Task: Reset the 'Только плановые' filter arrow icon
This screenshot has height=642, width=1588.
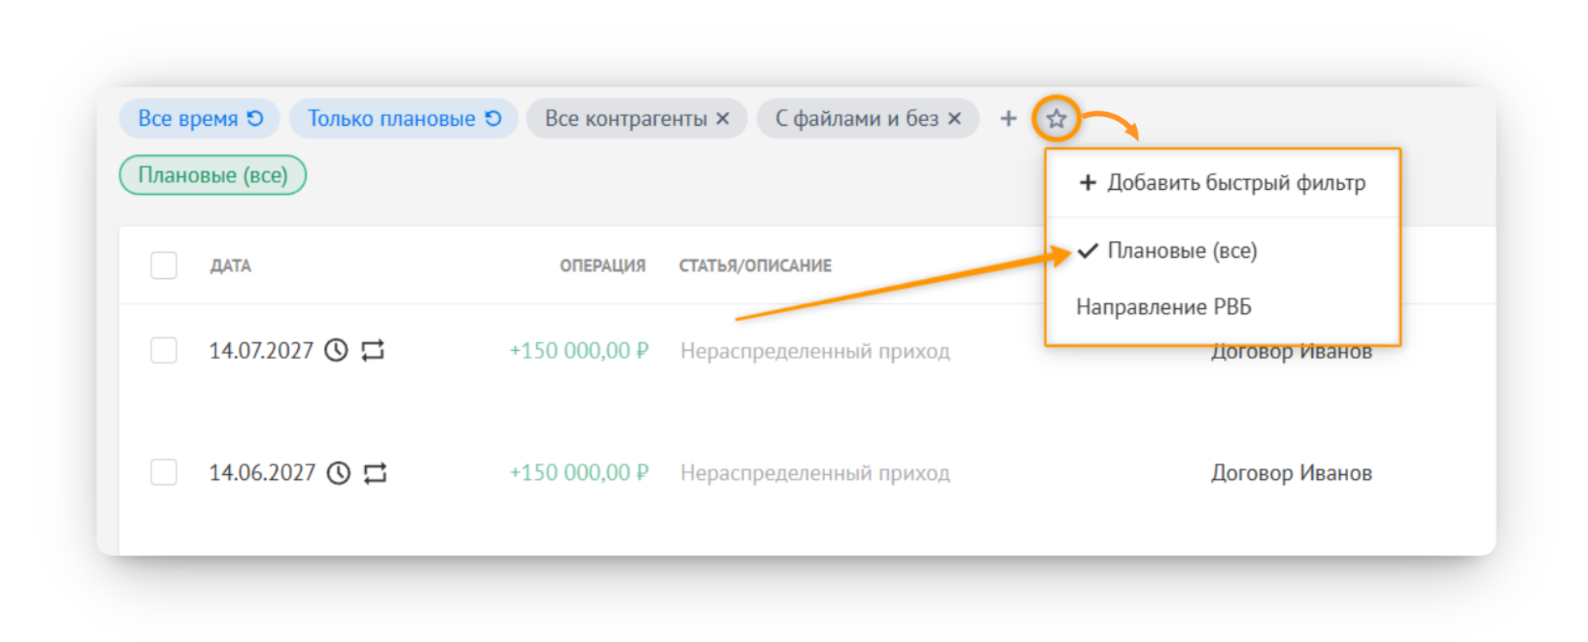Action: (493, 119)
